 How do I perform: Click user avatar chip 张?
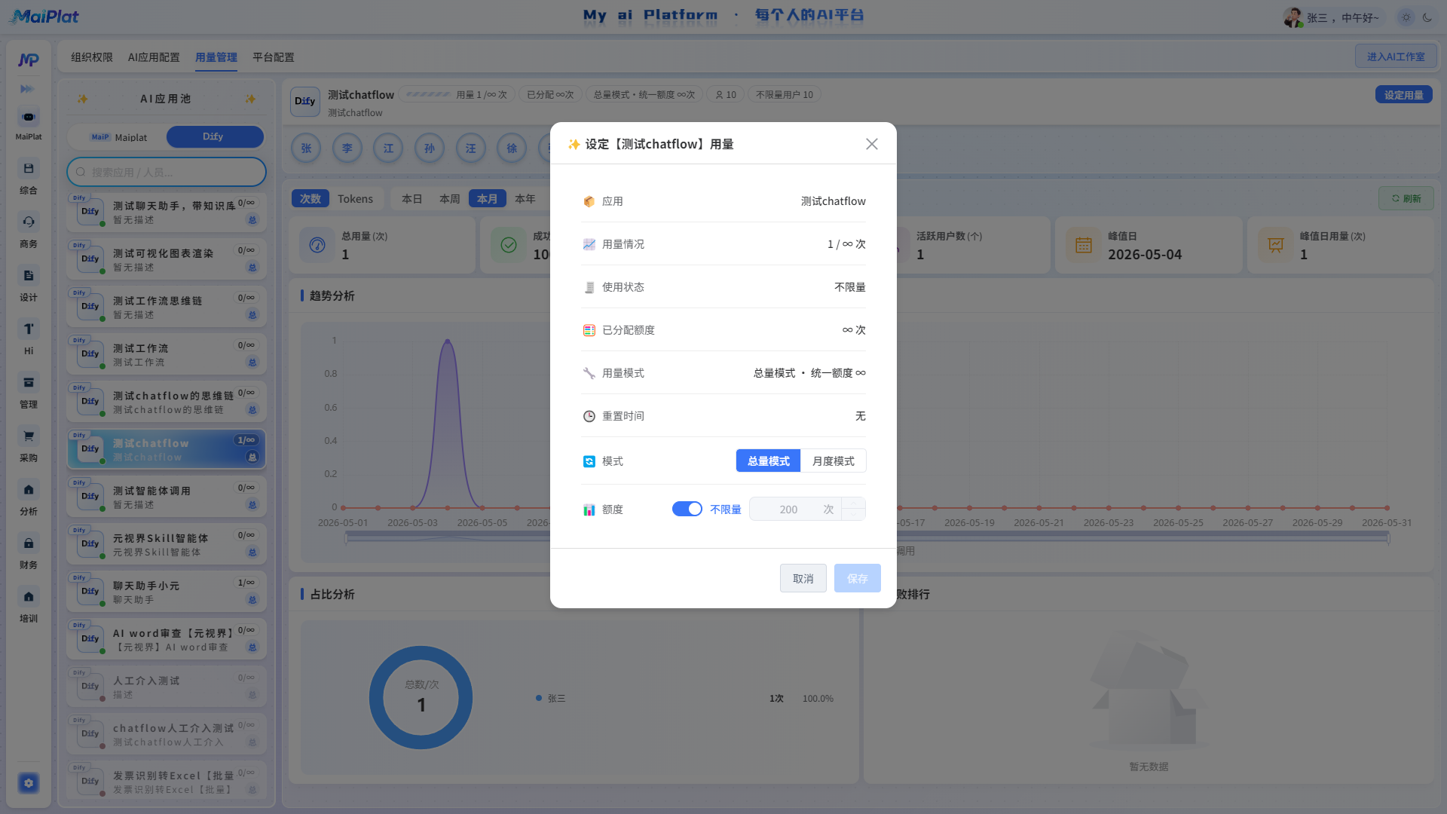[306, 148]
